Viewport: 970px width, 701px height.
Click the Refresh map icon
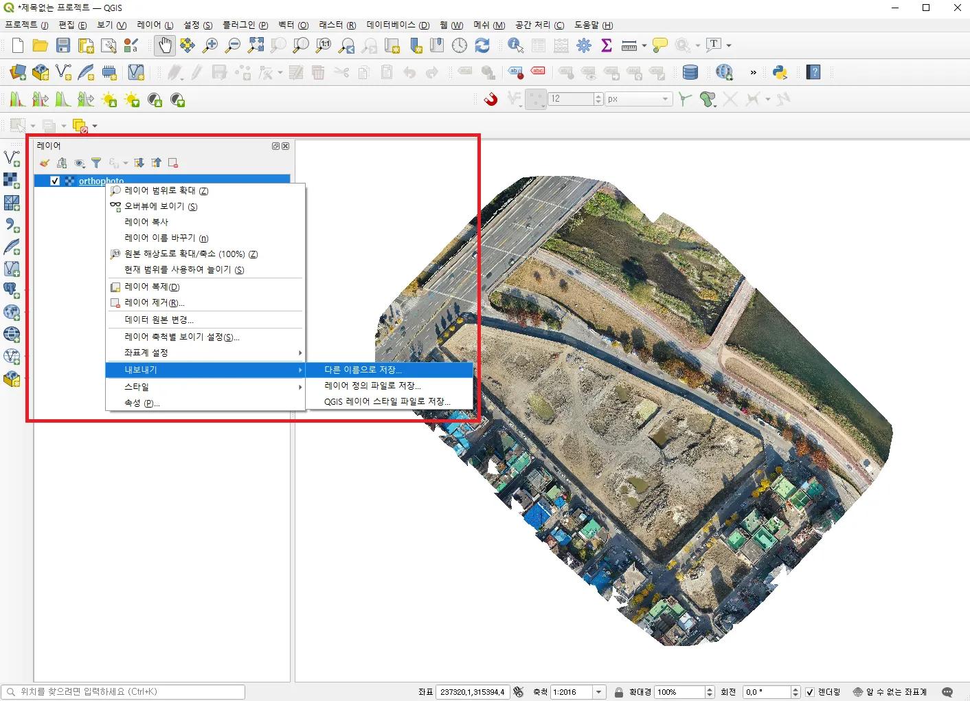click(x=482, y=45)
